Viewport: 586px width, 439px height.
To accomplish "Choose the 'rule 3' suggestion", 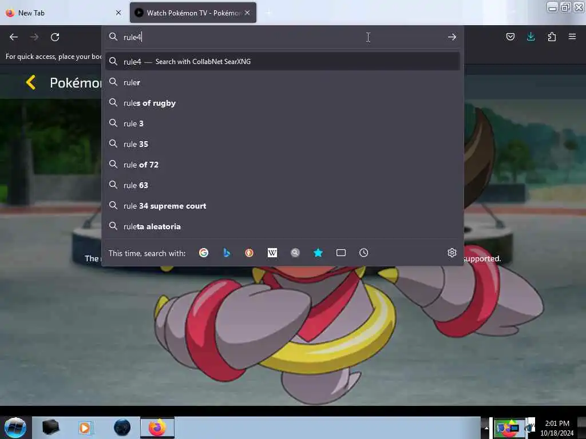I will click(x=283, y=123).
